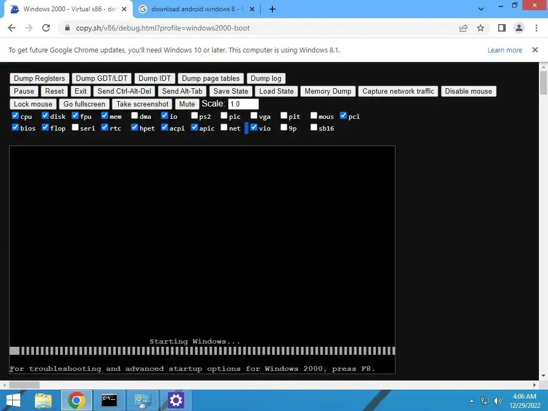
Task: Click Dump page tables
Action: point(211,78)
